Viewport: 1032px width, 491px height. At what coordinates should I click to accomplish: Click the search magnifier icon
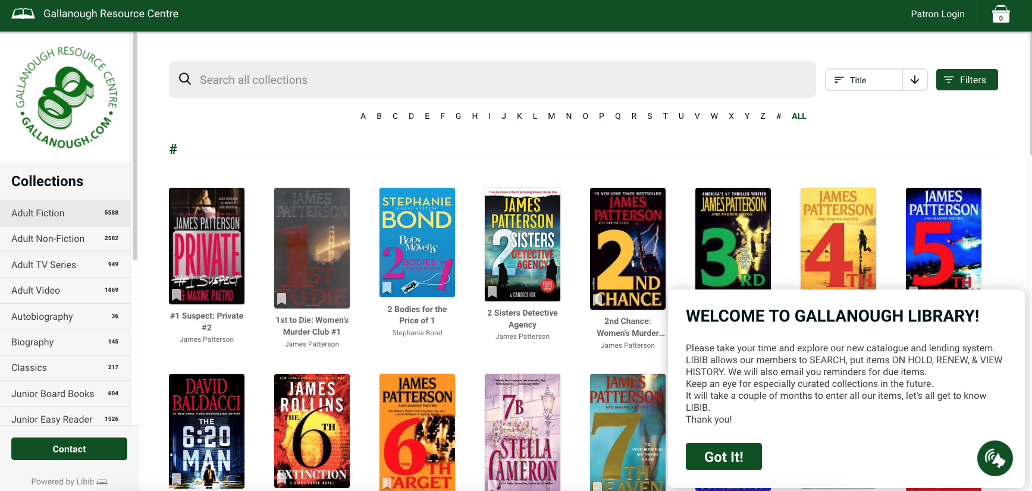tap(185, 79)
